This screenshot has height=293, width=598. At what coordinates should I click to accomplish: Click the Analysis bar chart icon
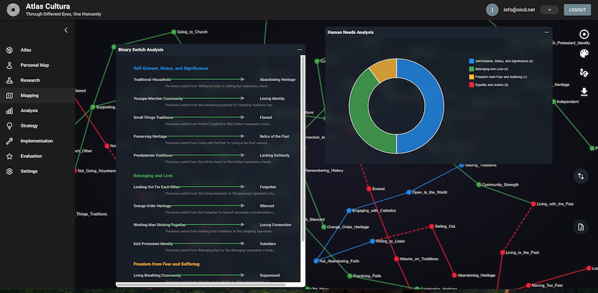click(x=9, y=111)
